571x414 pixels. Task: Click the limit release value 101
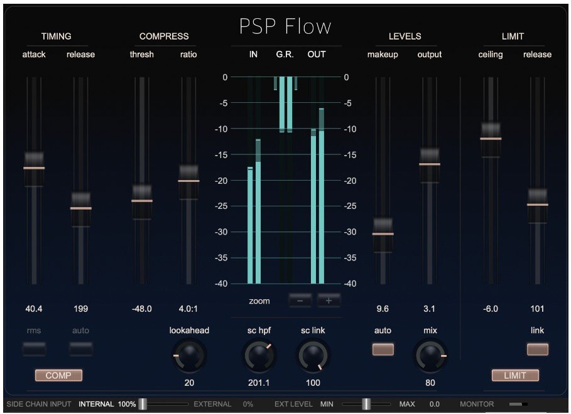[537, 309]
